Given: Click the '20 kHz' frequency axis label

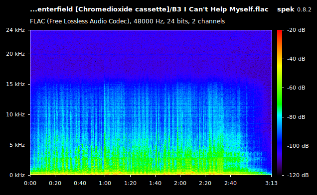Looking at the screenshot, I should pos(15,54).
